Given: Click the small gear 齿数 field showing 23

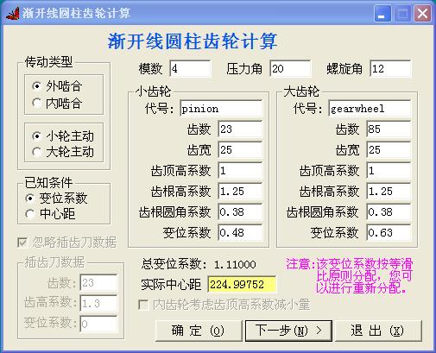Looking at the screenshot, I should (x=240, y=129).
